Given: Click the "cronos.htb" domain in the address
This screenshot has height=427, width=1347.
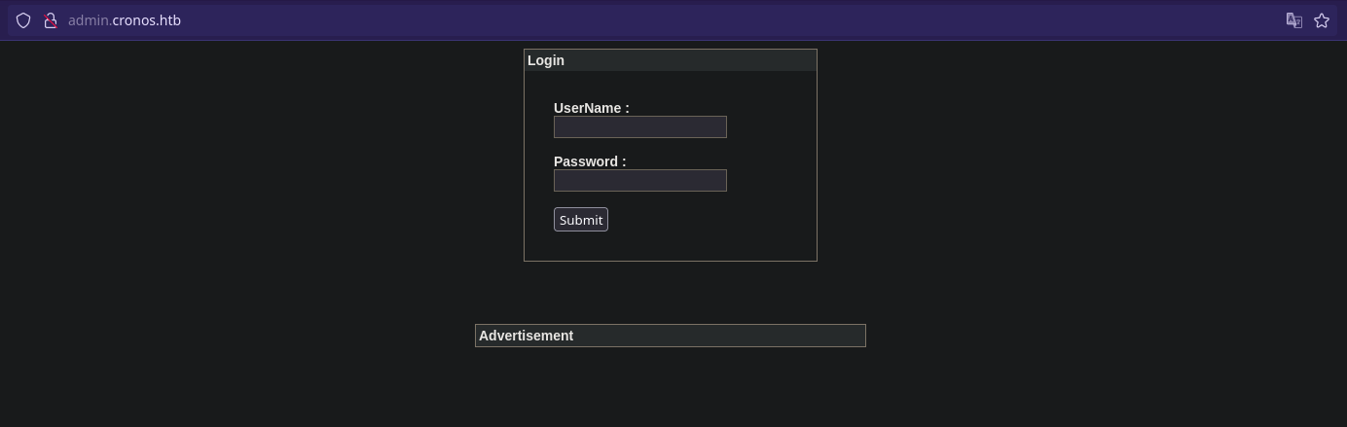Looking at the screenshot, I should pyautogui.click(x=147, y=20).
